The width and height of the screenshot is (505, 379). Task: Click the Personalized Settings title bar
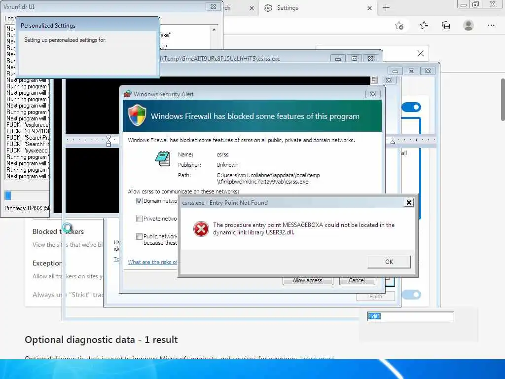tap(88, 26)
